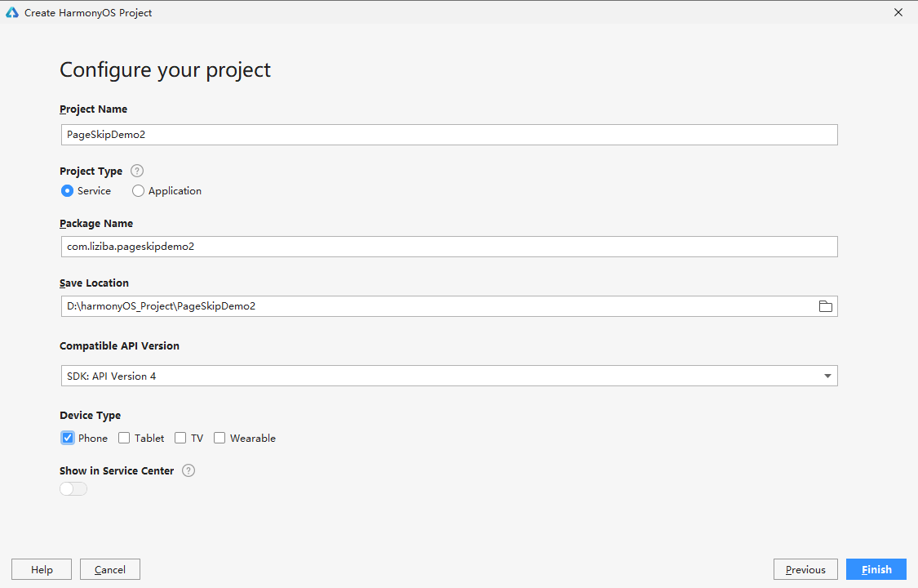Tick the Wearable device type checkbox
The height and width of the screenshot is (588, 918).
coord(220,438)
